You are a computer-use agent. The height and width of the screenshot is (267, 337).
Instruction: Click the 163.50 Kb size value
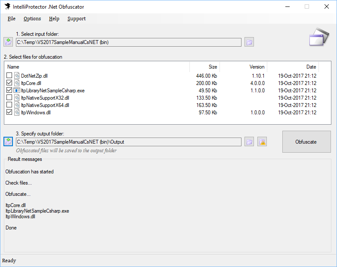(207, 105)
